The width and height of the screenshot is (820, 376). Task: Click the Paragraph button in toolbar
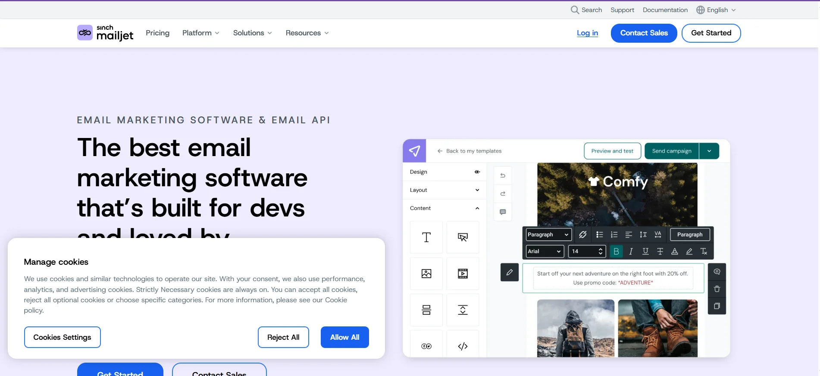point(690,235)
